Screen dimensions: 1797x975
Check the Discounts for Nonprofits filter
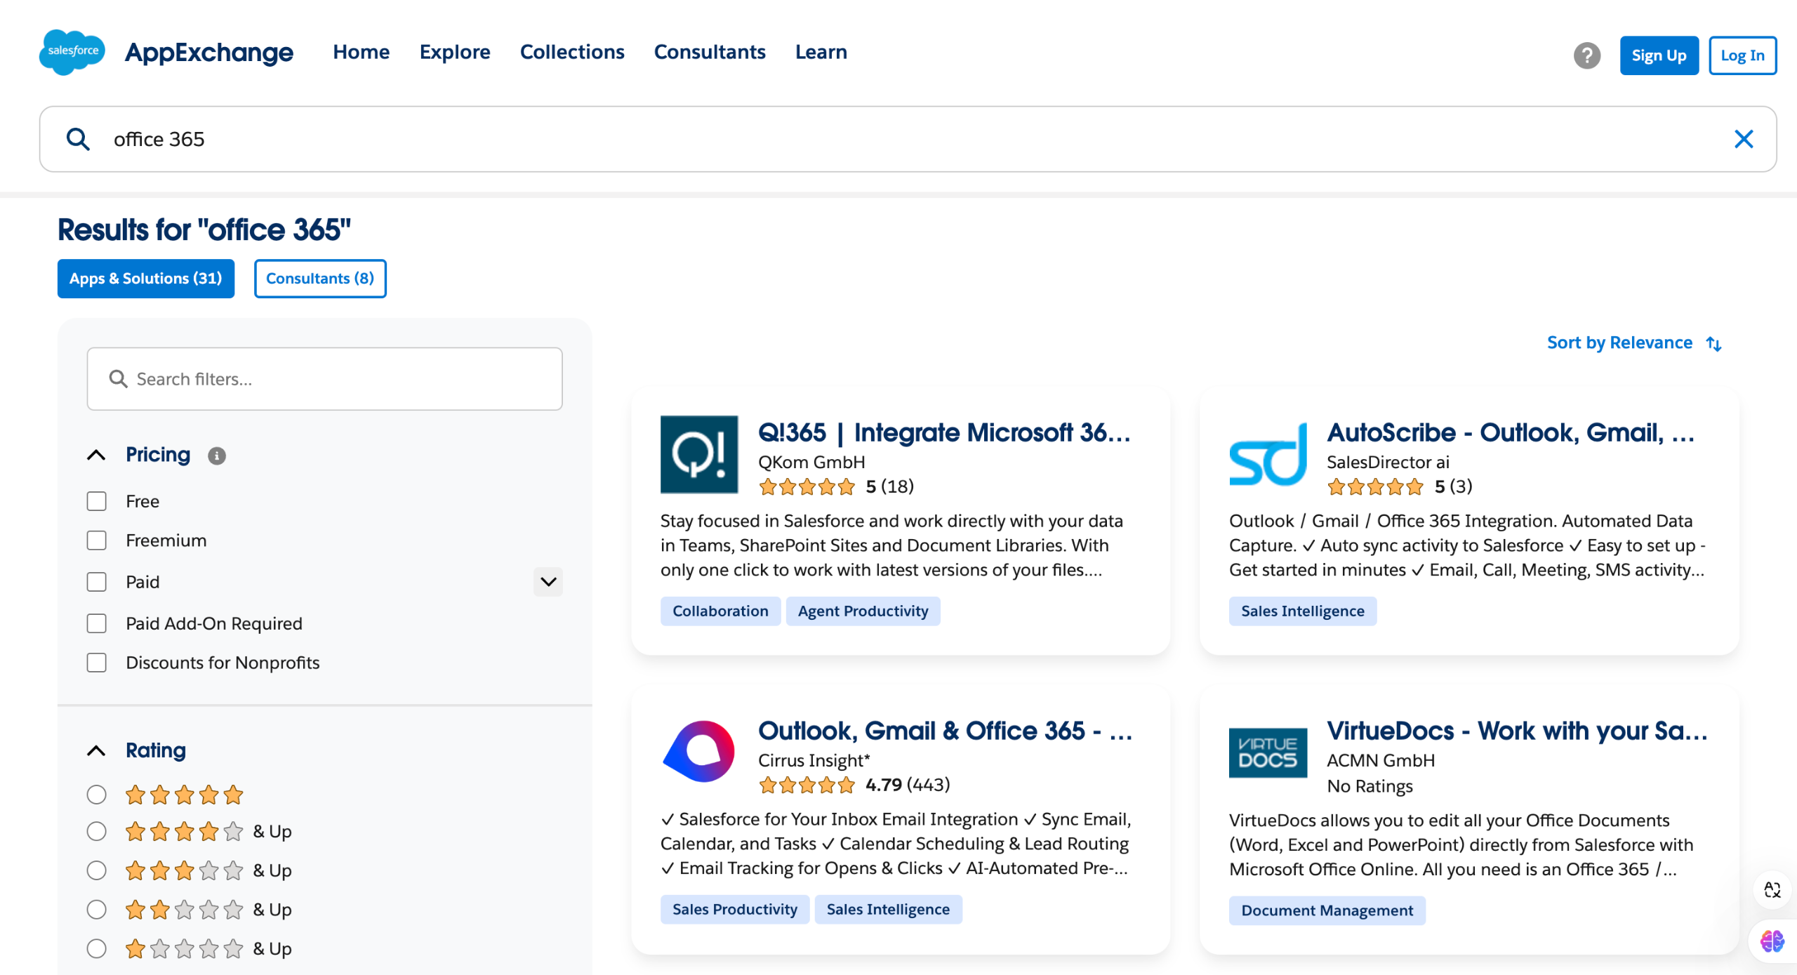pyautogui.click(x=96, y=663)
